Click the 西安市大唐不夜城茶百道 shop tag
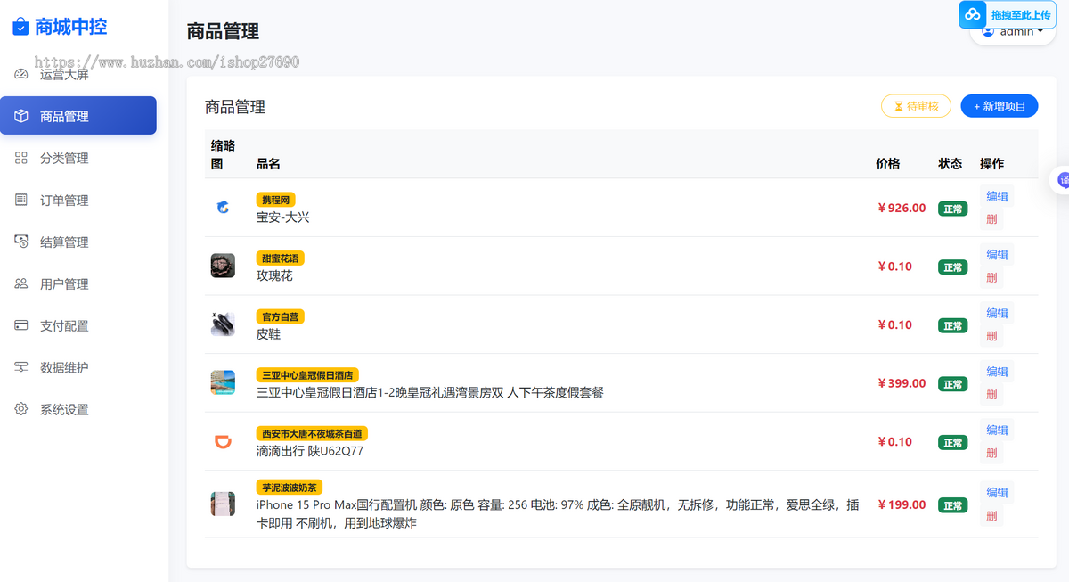This screenshot has width=1069, height=582. coord(312,433)
